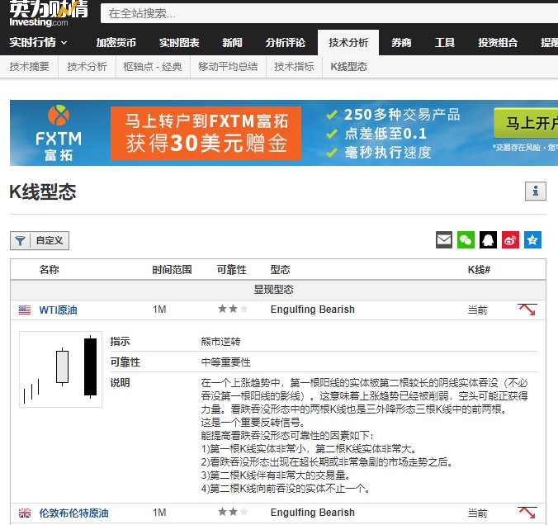This screenshot has height=525, width=558.
Task: Click bearish arrow icon in 伦敦布伦特原油 row
Action: [527, 513]
